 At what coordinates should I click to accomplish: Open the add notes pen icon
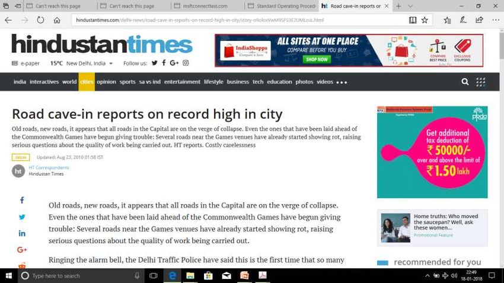pyautogui.click(x=463, y=20)
